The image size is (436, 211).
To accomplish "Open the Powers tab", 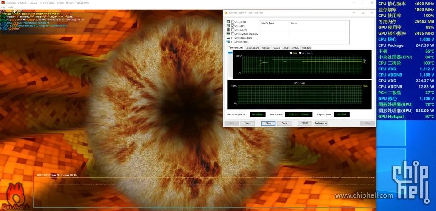I will [276, 48].
